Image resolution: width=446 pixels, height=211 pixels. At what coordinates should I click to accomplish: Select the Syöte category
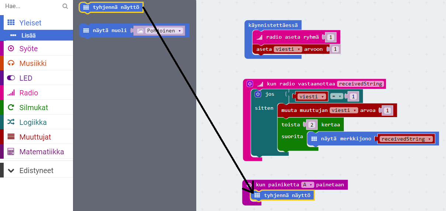coord(28,49)
